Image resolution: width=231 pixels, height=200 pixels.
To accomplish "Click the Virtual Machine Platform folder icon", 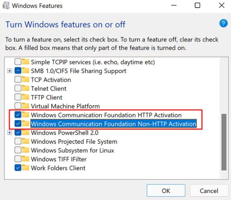I will pos(25,106).
